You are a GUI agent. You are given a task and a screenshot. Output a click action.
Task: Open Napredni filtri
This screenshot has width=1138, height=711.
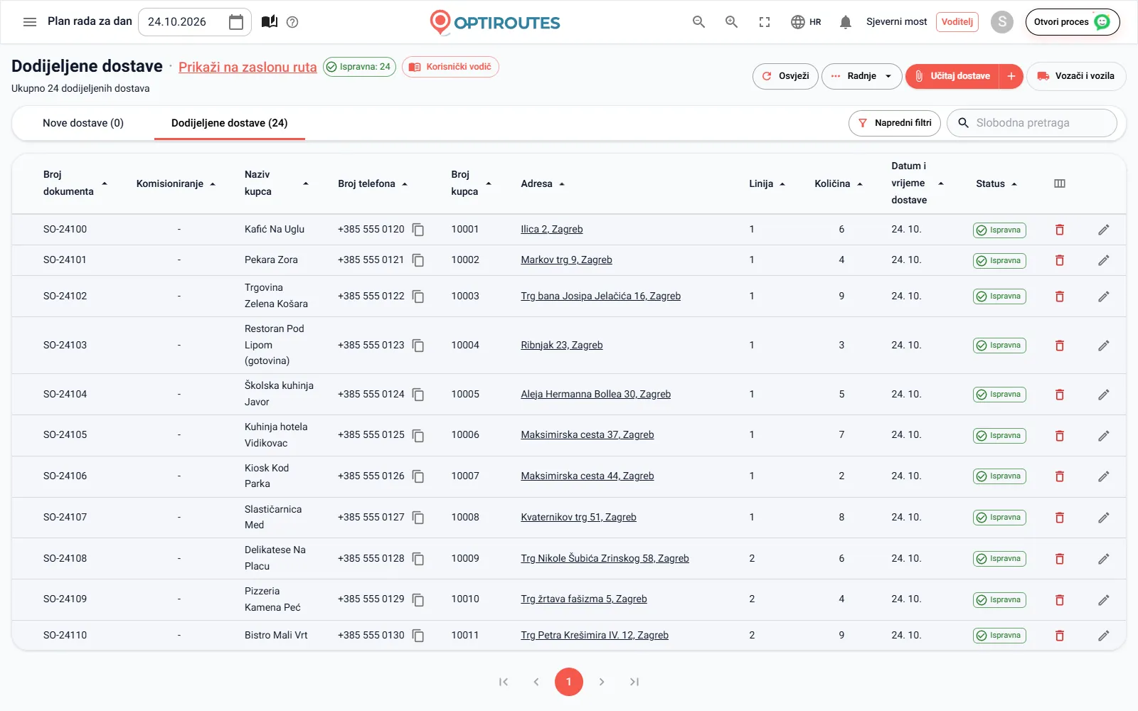895,123
